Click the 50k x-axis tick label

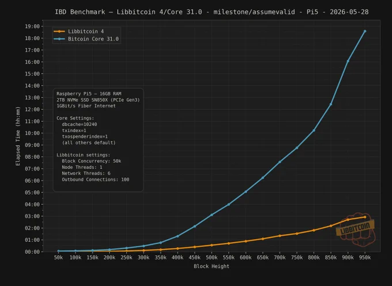pos(58,258)
